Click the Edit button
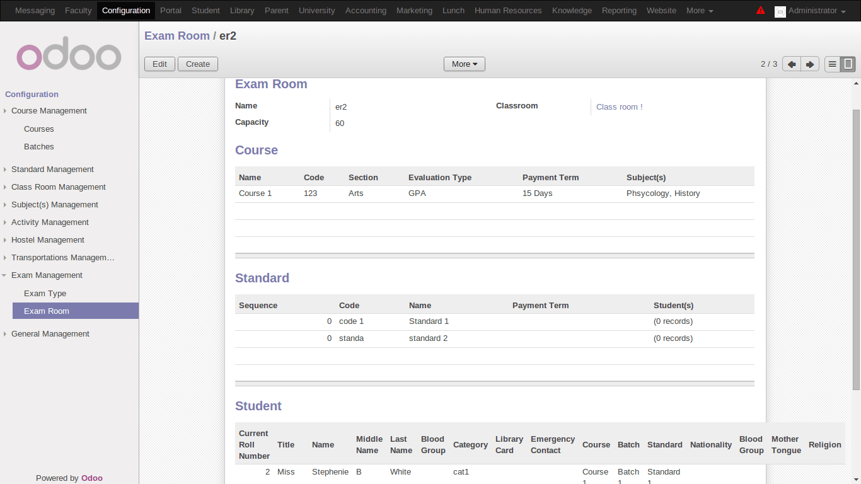Image resolution: width=861 pixels, height=484 pixels. coord(160,64)
